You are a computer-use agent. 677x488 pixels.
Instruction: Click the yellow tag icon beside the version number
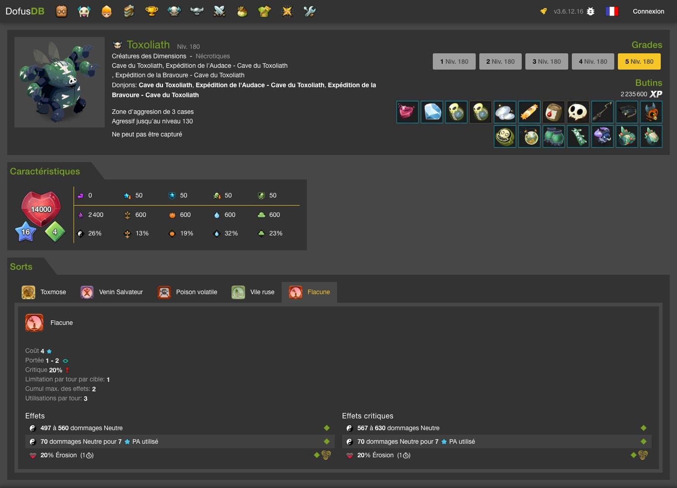(x=543, y=11)
